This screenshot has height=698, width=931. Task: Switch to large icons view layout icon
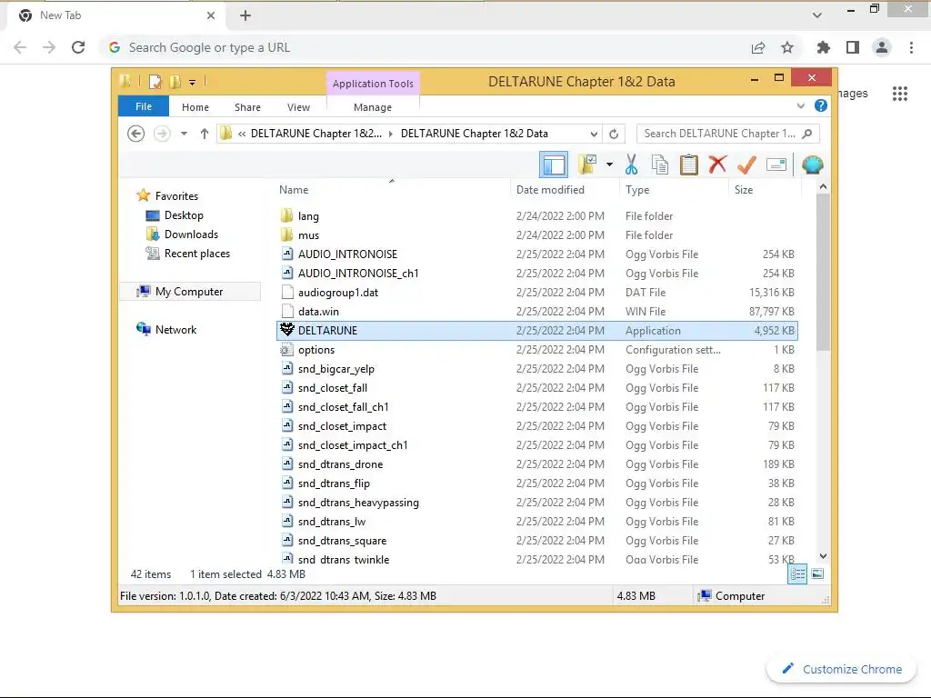[817, 573]
